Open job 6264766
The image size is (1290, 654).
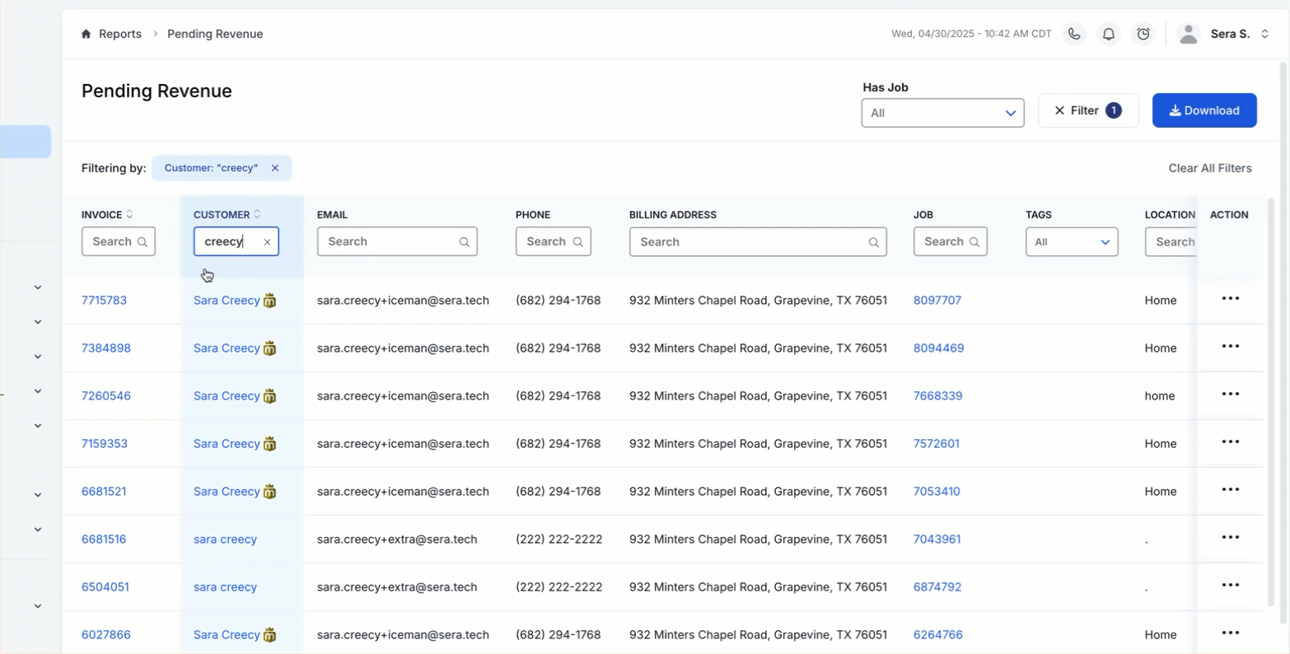(938, 634)
